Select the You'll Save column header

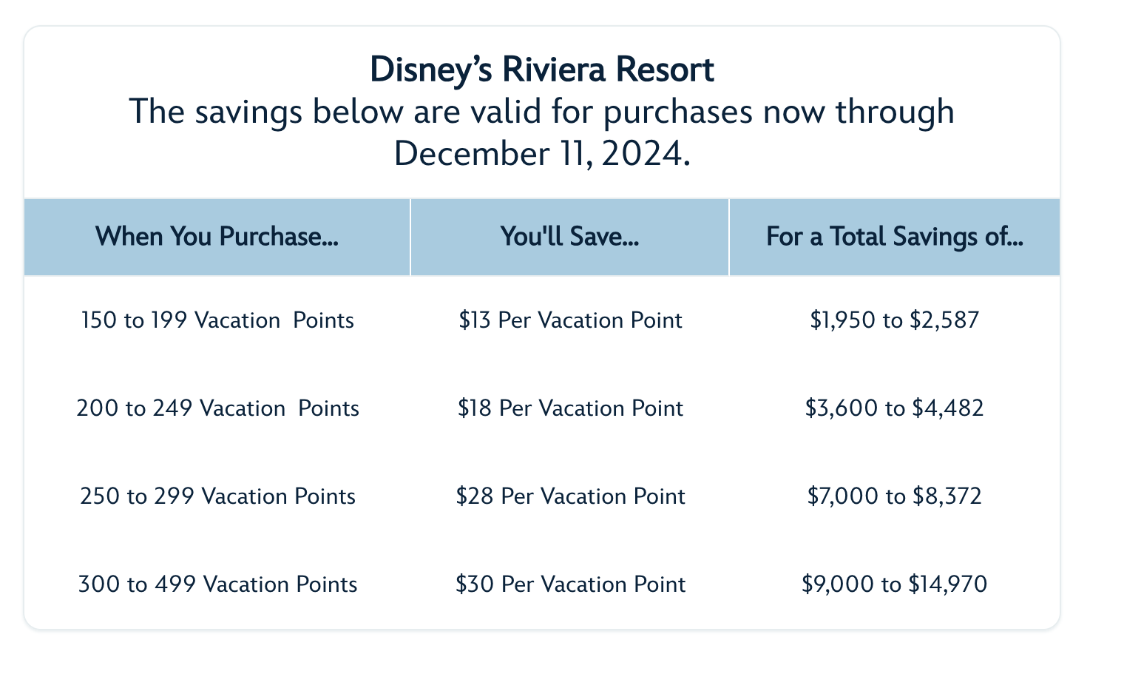point(569,237)
